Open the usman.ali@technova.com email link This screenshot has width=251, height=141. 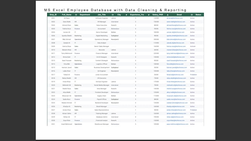tap(175, 32)
